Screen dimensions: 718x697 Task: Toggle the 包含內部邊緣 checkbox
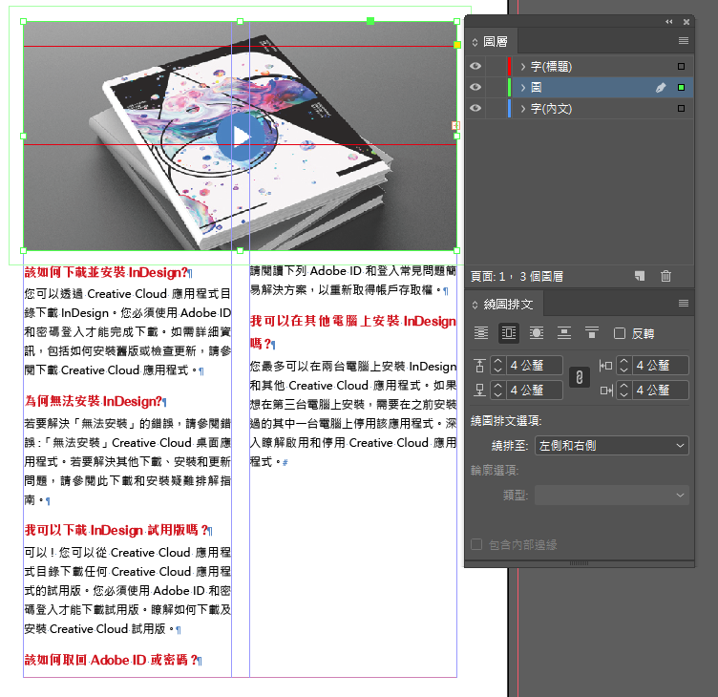click(x=476, y=544)
